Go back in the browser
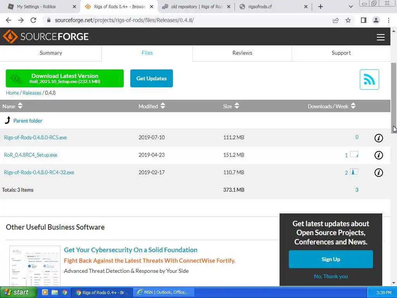The image size is (397, 298). (9, 20)
